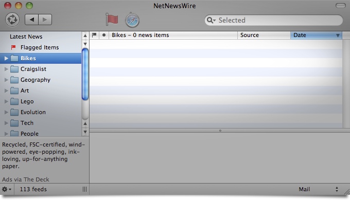The width and height of the screenshot is (350, 200).
Task: Click the red flag toolbar icon
Action: pyautogui.click(x=112, y=20)
